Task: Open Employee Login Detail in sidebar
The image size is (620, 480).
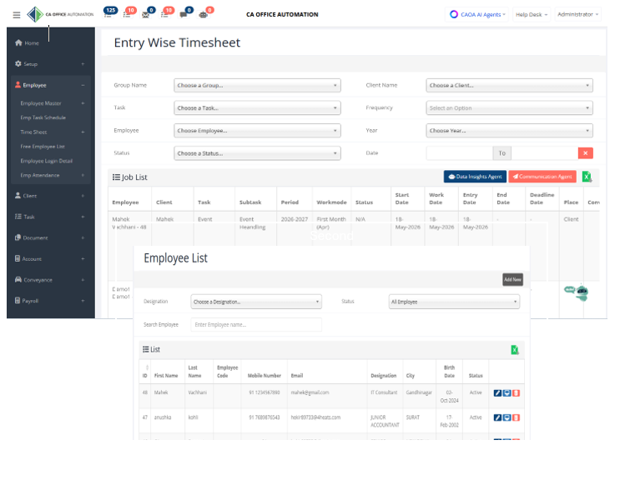Action: pyautogui.click(x=47, y=161)
